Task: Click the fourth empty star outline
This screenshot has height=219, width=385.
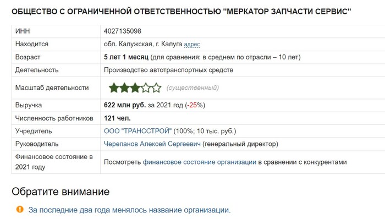Action: coord(146,88)
